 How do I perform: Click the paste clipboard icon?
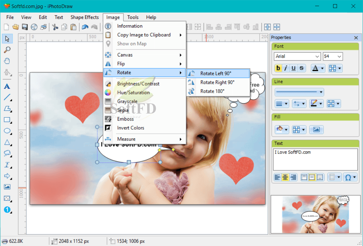tap(73, 27)
